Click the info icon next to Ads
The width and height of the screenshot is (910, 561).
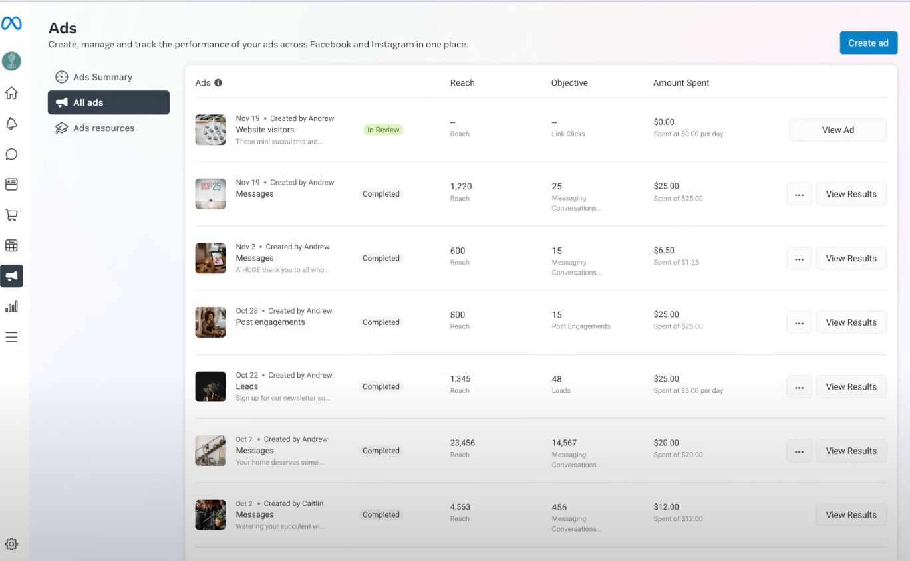tap(218, 83)
